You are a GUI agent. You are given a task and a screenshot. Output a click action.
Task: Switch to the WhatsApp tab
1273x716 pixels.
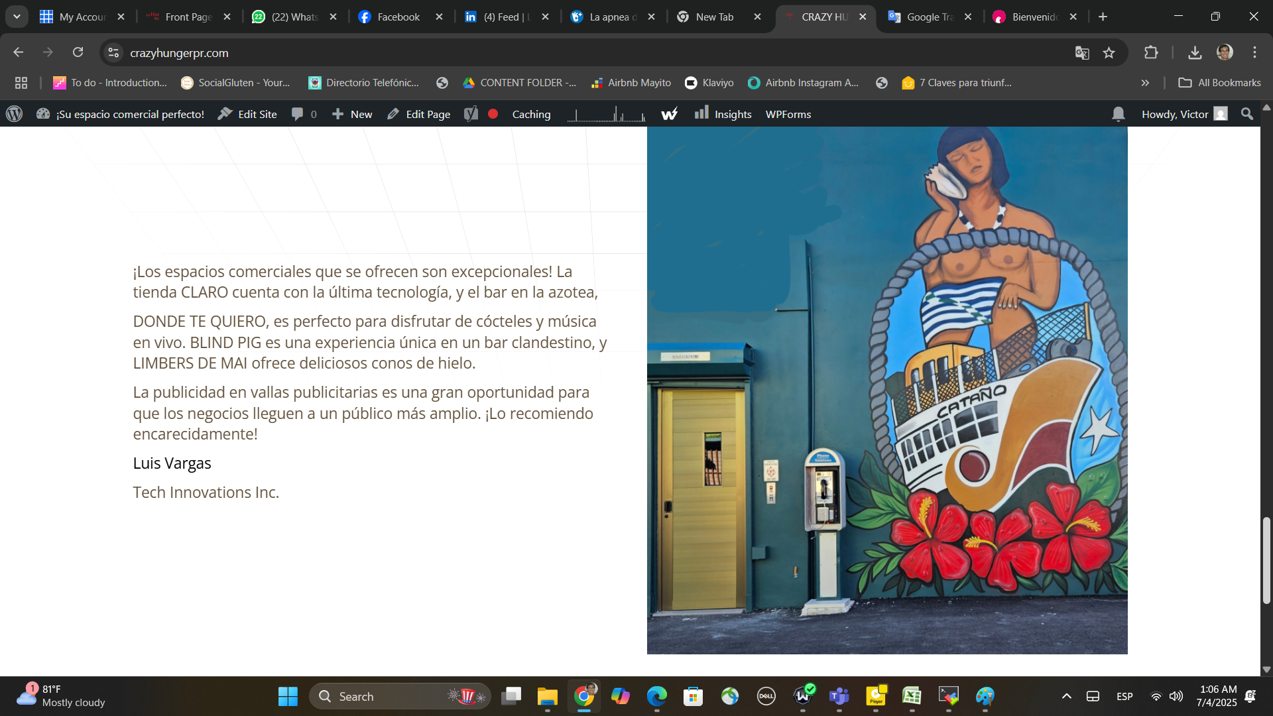click(x=293, y=17)
